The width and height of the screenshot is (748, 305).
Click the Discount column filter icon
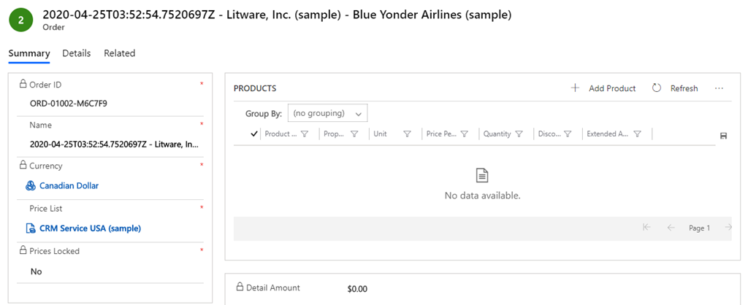tap(568, 134)
